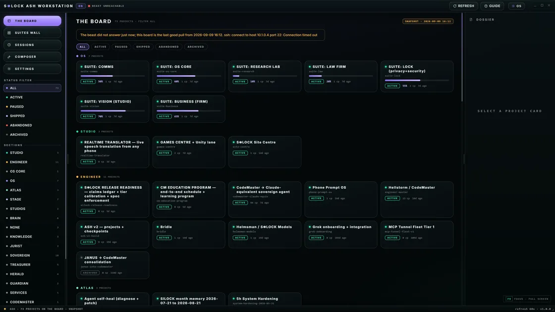Click the OS button in title bar
Viewport: 555px width, 312px height.
pos(516,6)
